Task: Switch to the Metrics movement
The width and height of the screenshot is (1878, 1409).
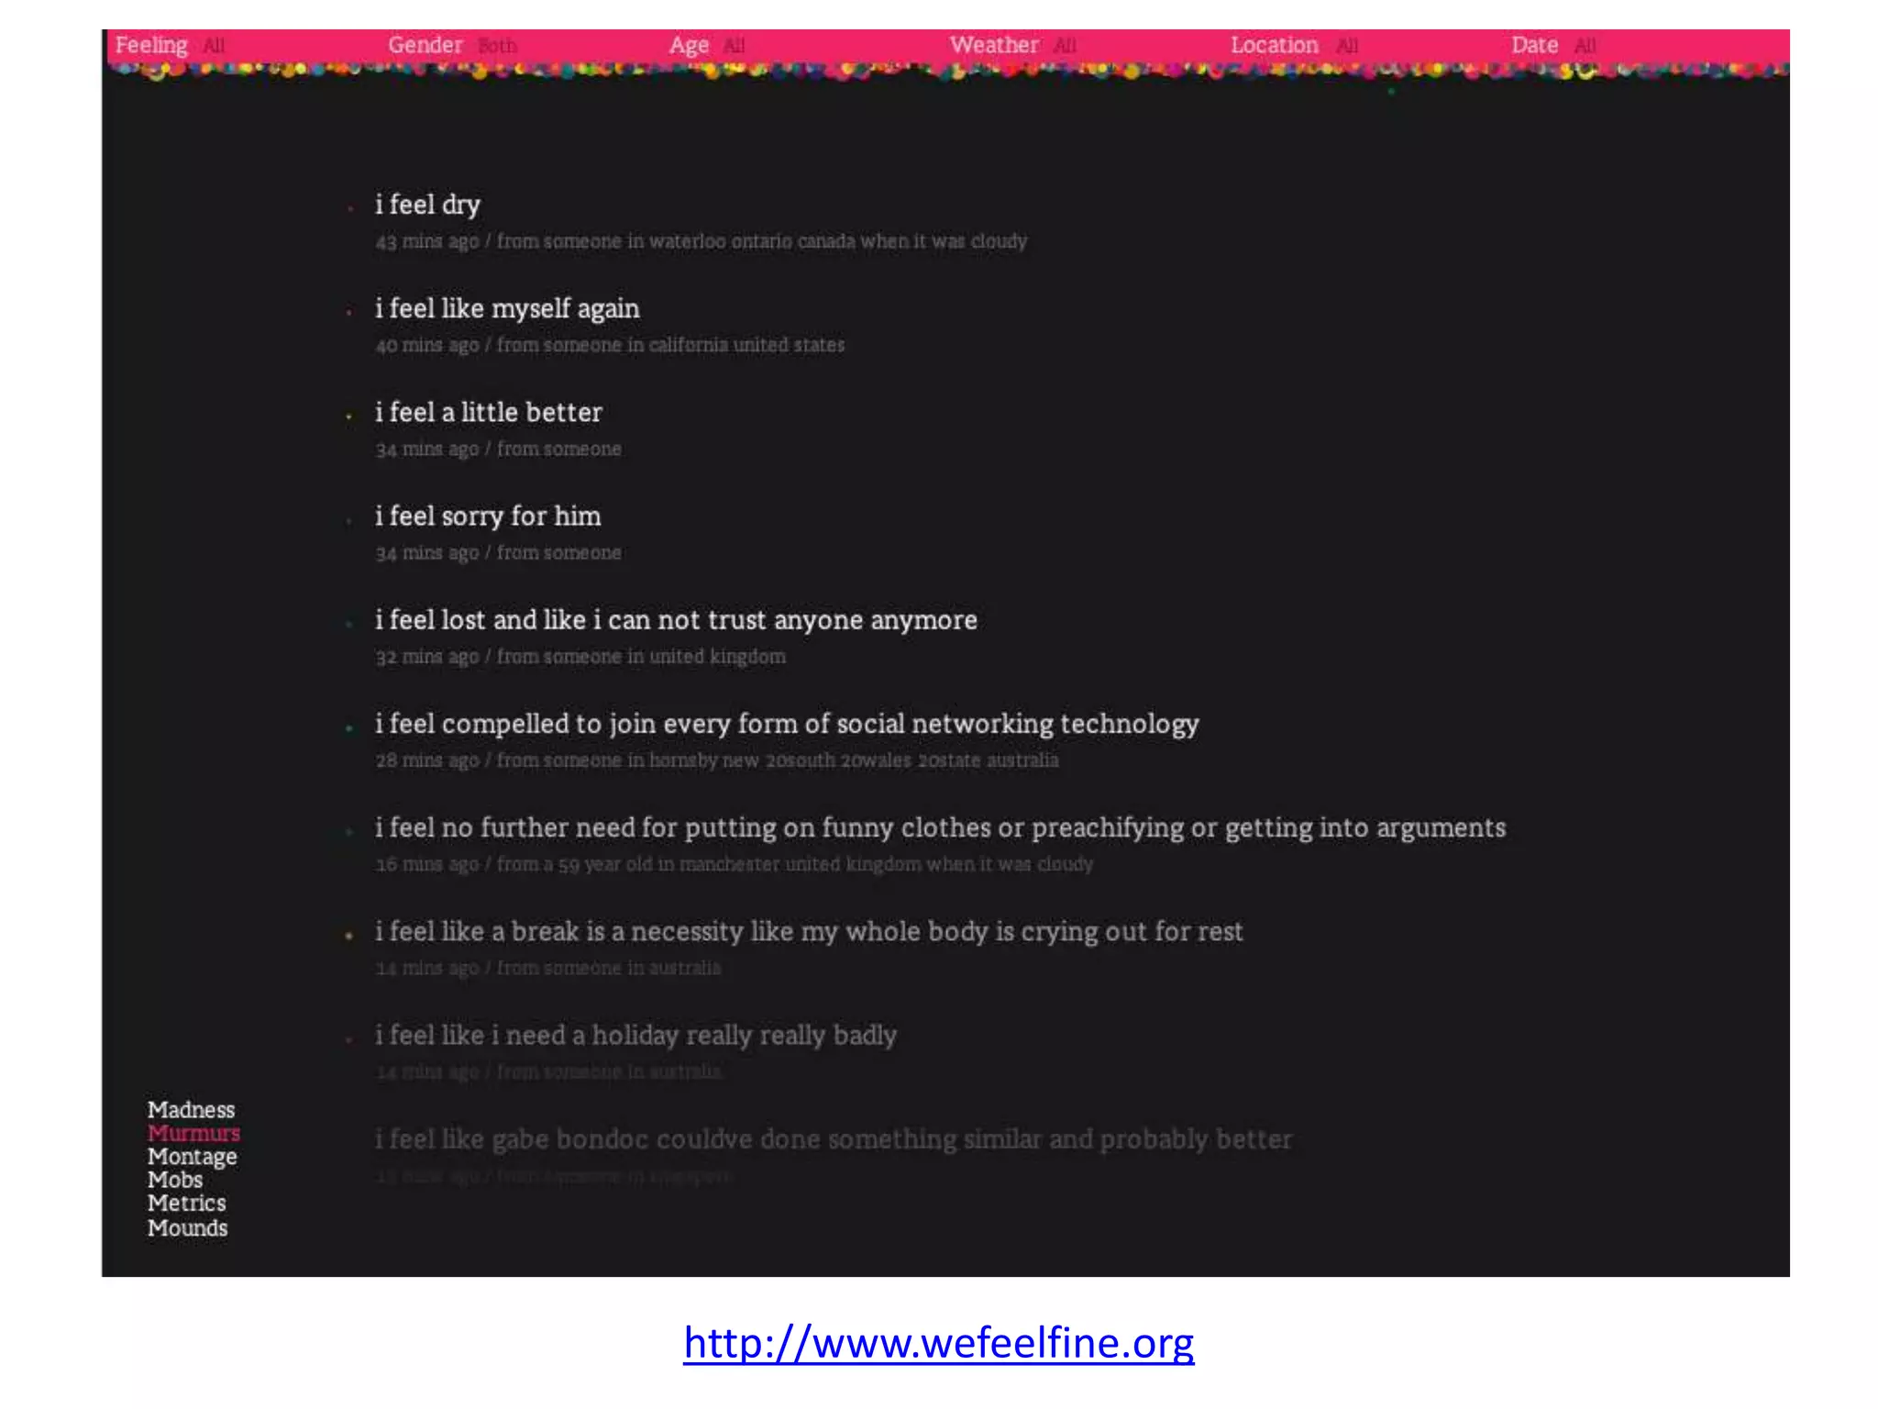Action: [186, 1203]
